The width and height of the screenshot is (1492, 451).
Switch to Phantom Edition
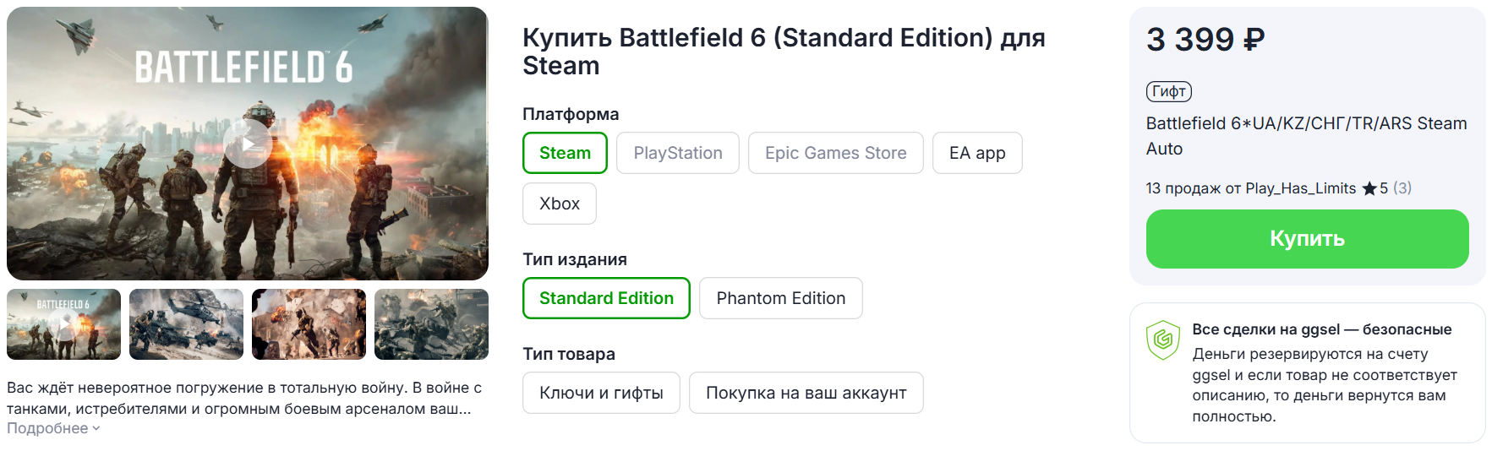[780, 298]
